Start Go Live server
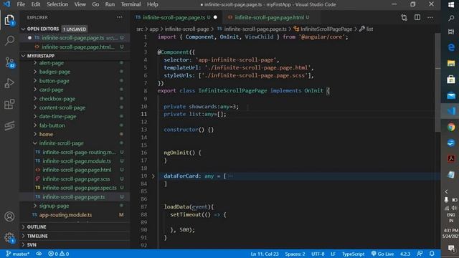The width and height of the screenshot is (459, 258). click(382, 254)
